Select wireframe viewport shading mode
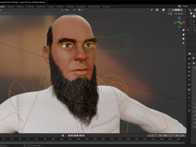The image size is (196, 147). click(x=173, y=10)
